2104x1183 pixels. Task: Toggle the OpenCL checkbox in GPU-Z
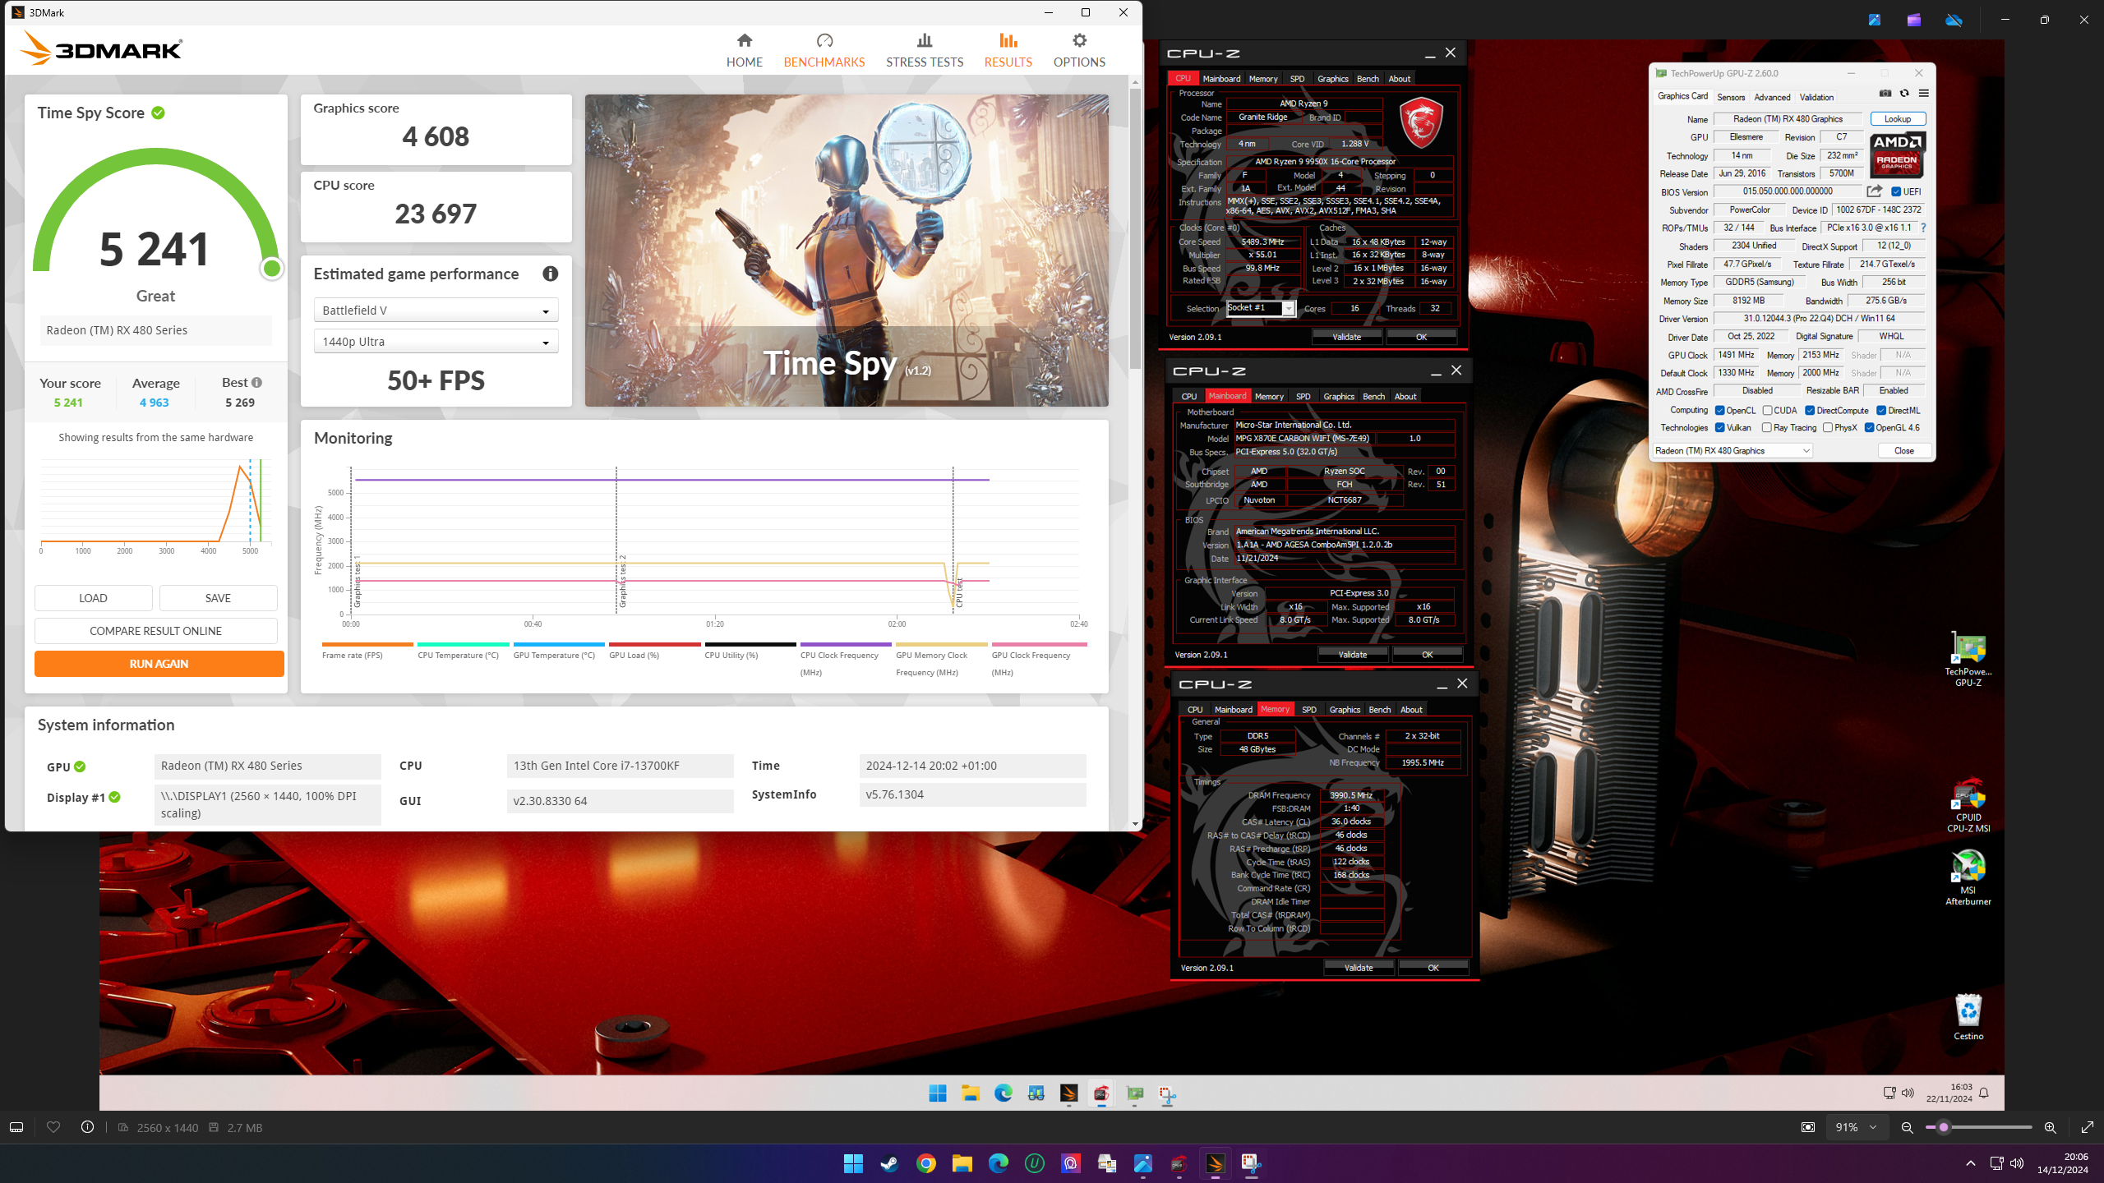(1719, 410)
